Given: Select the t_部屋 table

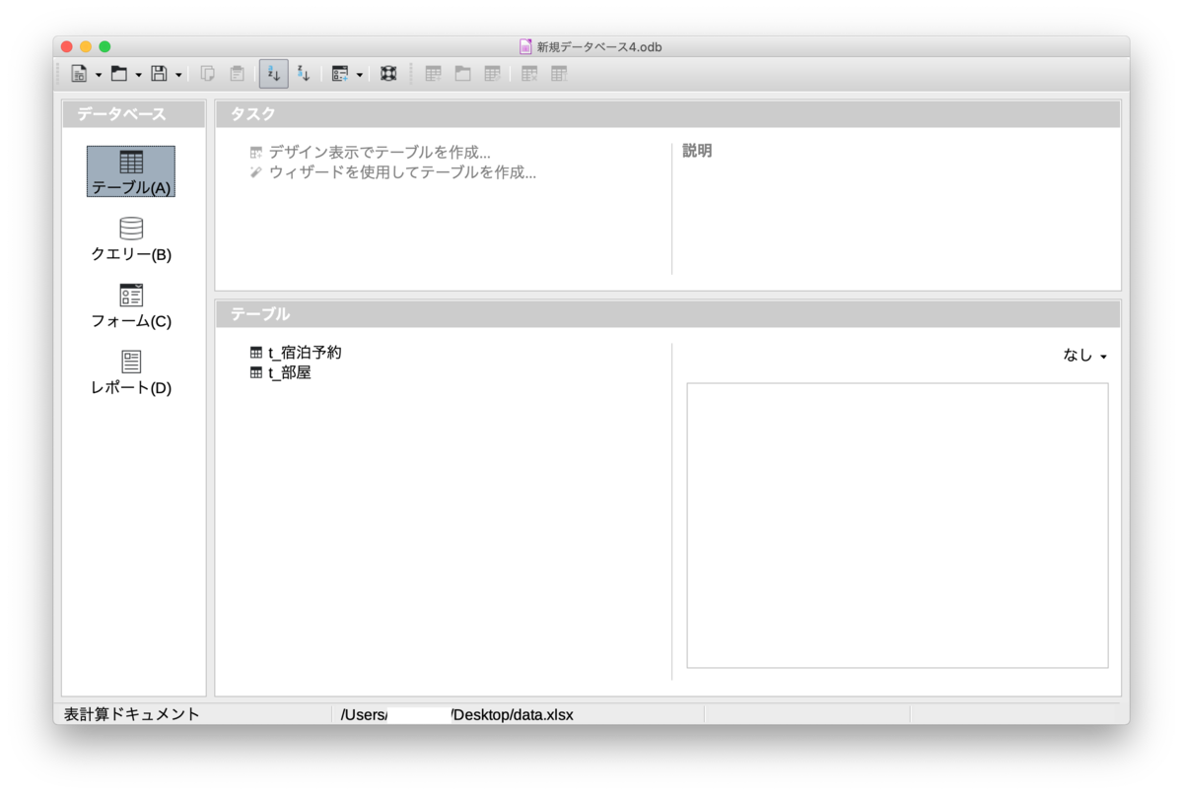Looking at the screenshot, I should [281, 373].
